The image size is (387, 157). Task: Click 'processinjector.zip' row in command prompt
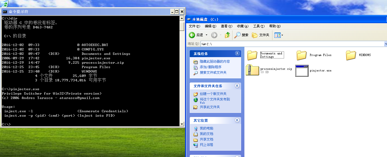pyautogui.click(x=63, y=63)
